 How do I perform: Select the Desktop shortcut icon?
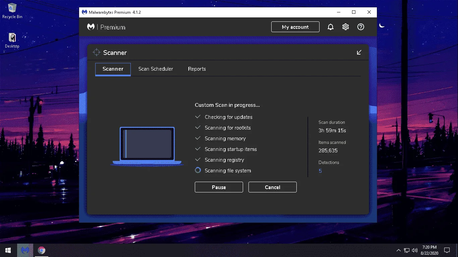coord(12,40)
